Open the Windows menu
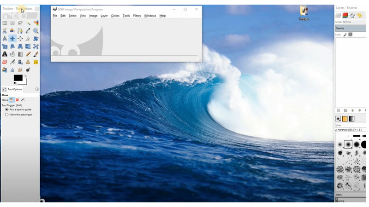This screenshot has width=369, height=207. pos(150,16)
